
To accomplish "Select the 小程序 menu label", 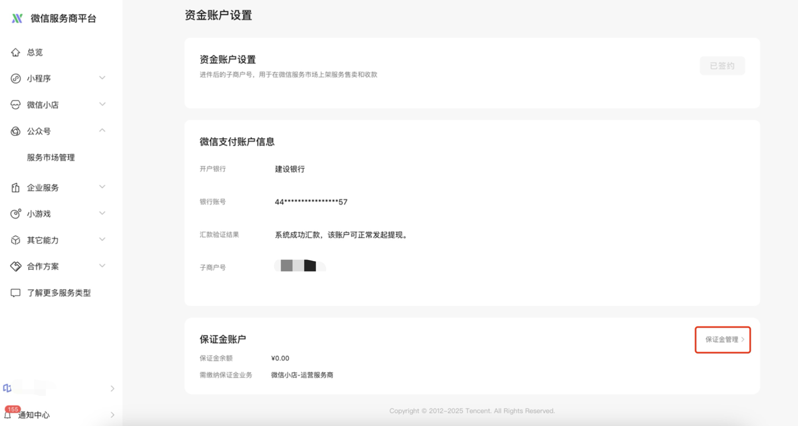I will tap(39, 78).
